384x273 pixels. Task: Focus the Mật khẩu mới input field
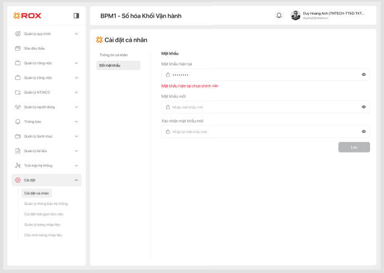tap(262, 107)
